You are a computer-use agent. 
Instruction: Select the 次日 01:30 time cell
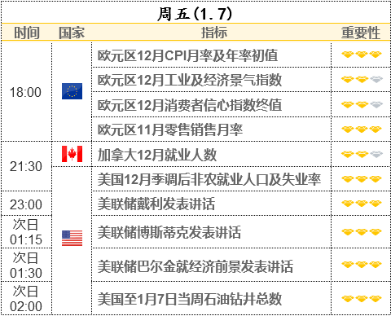pyautogui.click(x=26, y=266)
